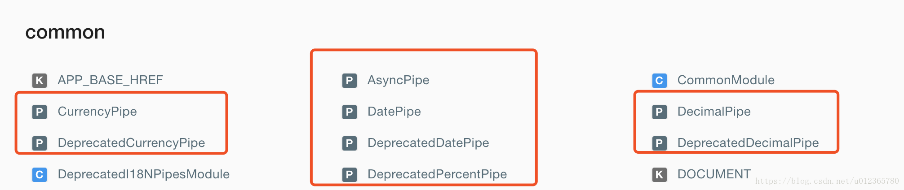
Task: Click the P badge next to AsyncPipe
Action: point(350,80)
